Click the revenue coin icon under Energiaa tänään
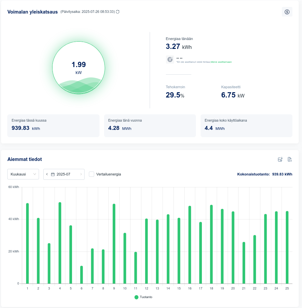 point(170,59)
